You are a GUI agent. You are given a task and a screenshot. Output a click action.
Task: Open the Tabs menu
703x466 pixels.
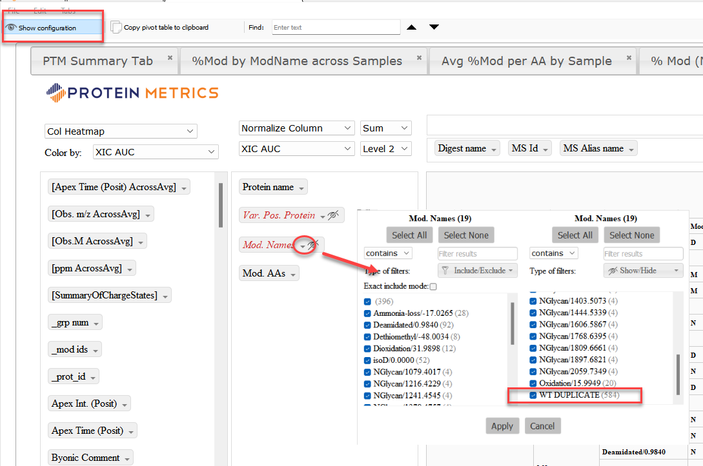68,10
